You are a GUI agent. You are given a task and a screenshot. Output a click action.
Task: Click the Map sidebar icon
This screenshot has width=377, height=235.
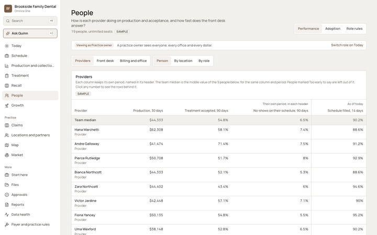point(7,145)
